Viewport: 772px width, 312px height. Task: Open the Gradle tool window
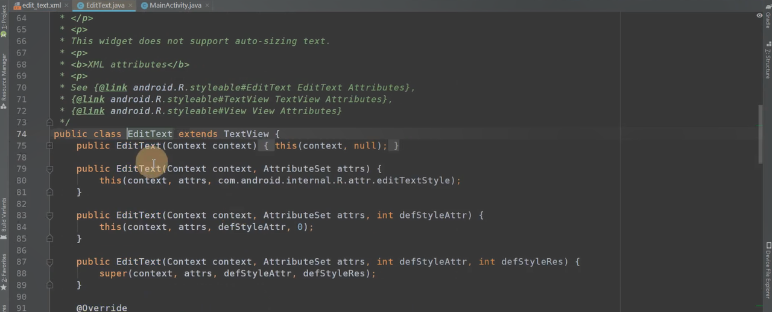(x=768, y=17)
